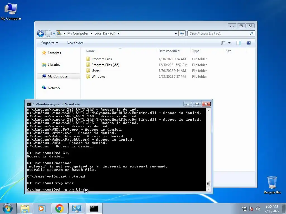
Task: Open Action Center flag tray icon
Action: tap(251, 209)
